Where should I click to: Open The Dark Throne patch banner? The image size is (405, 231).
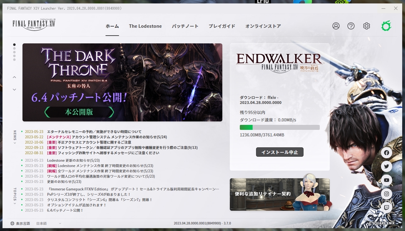click(122, 82)
